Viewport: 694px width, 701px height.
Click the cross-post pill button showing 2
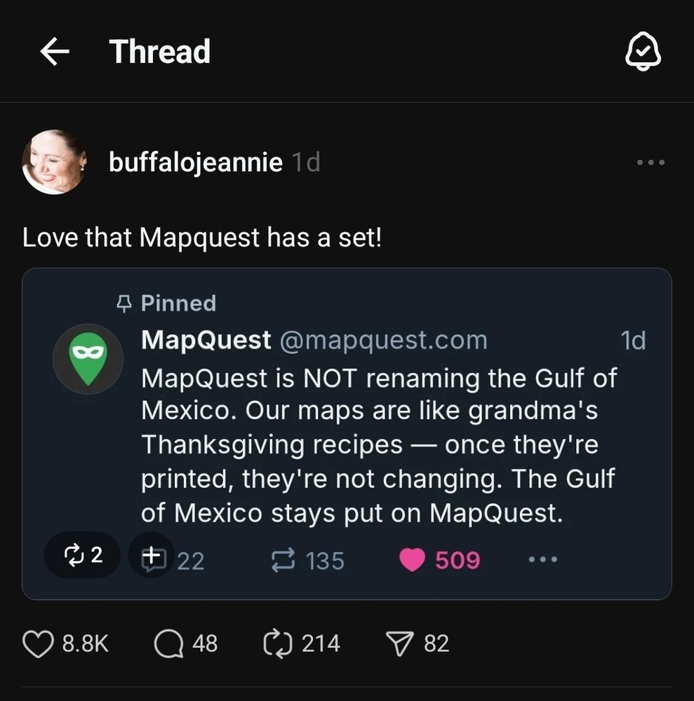pos(82,554)
